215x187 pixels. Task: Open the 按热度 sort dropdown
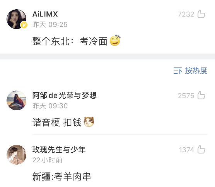tap(191, 71)
